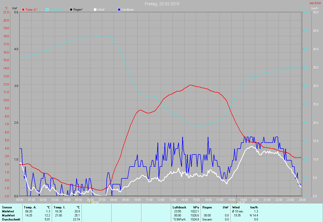The height and width of the screenshot is (222, 323).
Task: Click the sunrise marker icon at 05:59
Action: (90, 202)
